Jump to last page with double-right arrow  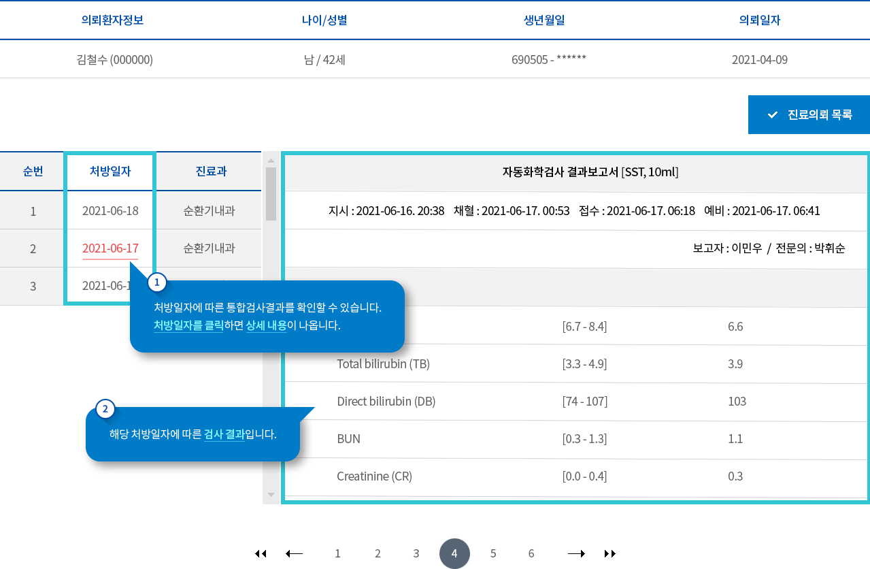(610, 553)
